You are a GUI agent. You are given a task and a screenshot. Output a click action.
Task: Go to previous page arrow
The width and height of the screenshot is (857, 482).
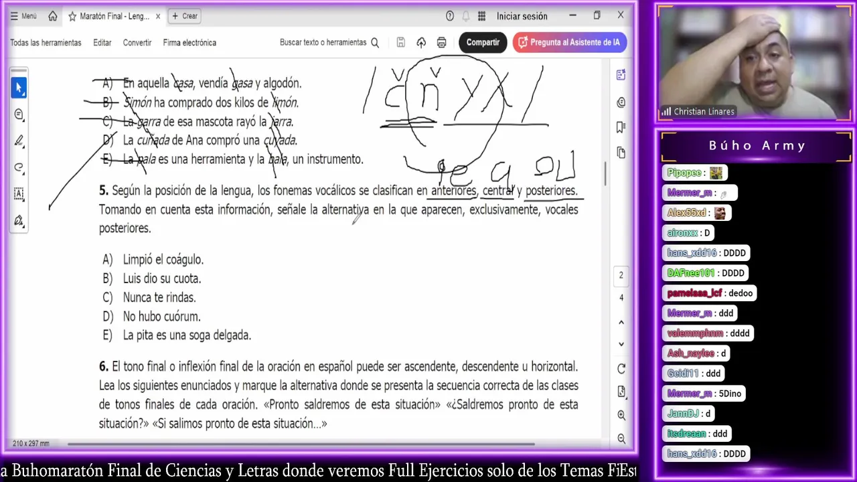coord(621,322)
